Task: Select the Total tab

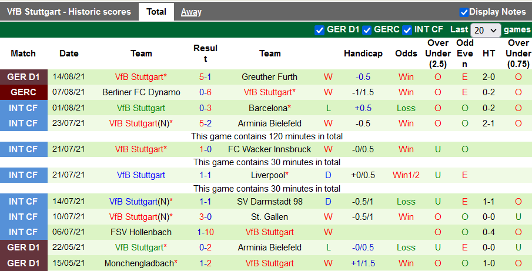Action: tap(156, 12)
